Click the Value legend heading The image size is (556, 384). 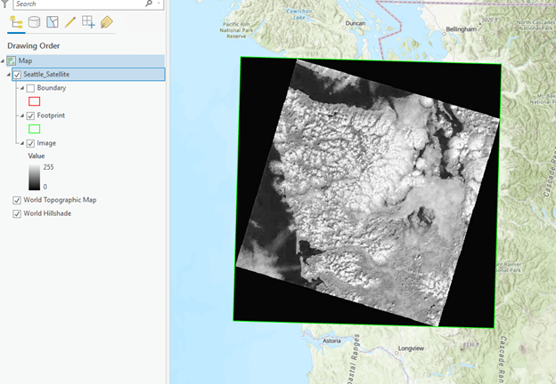(x=37, y=156)
